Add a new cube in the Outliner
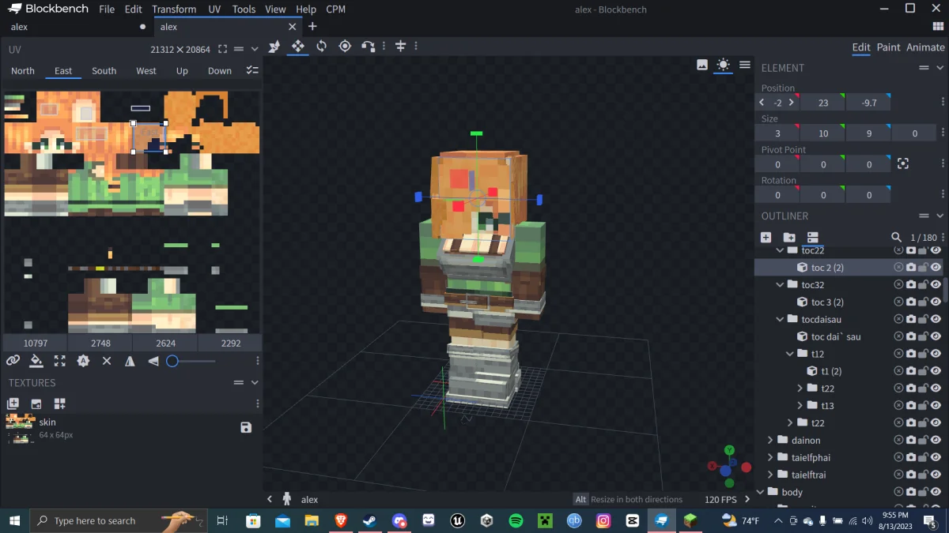Viewport: 949px width, 533px height. coord(766,237)
